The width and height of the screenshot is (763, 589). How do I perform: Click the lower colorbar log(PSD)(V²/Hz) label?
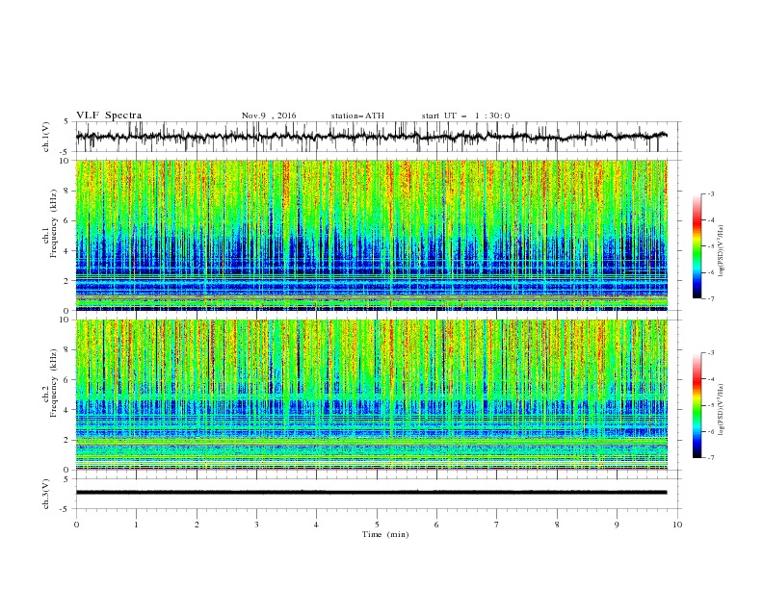(x=722, y=409)
